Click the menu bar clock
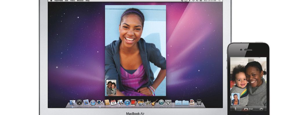Image resolution: width=288 pixels, height=115 pixels. pos(210,1)
